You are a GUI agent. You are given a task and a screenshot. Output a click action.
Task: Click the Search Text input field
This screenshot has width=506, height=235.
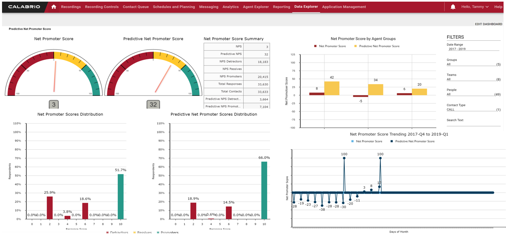point(473,124)
